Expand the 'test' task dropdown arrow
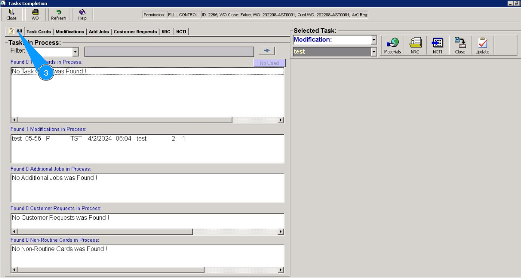 [x=374, y=52]
